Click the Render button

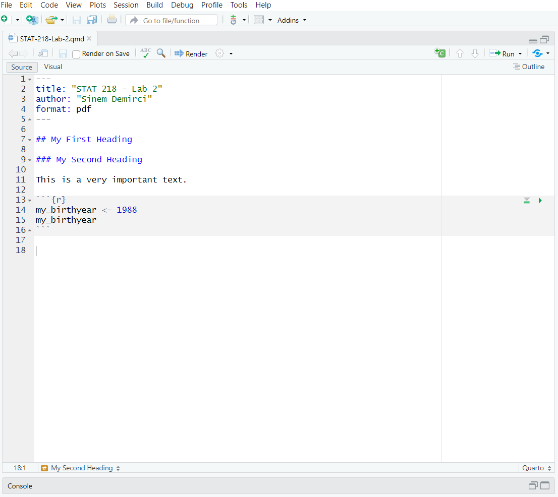(x=191, y=54)
